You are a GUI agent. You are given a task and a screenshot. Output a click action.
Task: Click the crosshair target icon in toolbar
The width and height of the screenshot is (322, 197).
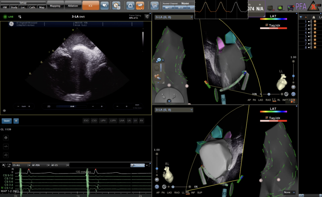(116, 6)
